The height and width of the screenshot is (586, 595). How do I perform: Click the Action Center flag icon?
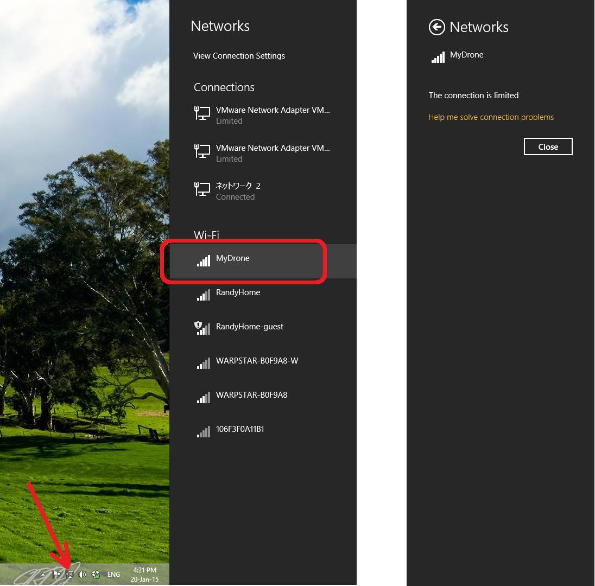coord(56,575)
